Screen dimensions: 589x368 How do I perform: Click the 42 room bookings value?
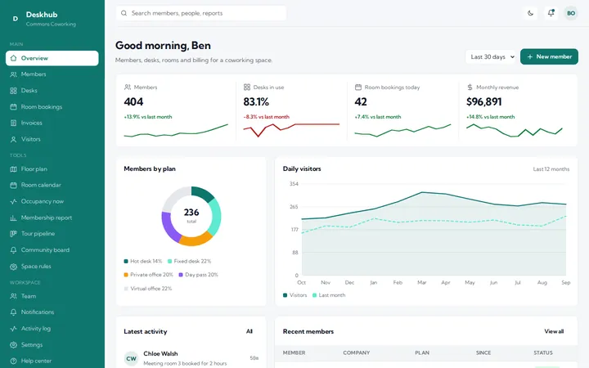pos(361,101)
